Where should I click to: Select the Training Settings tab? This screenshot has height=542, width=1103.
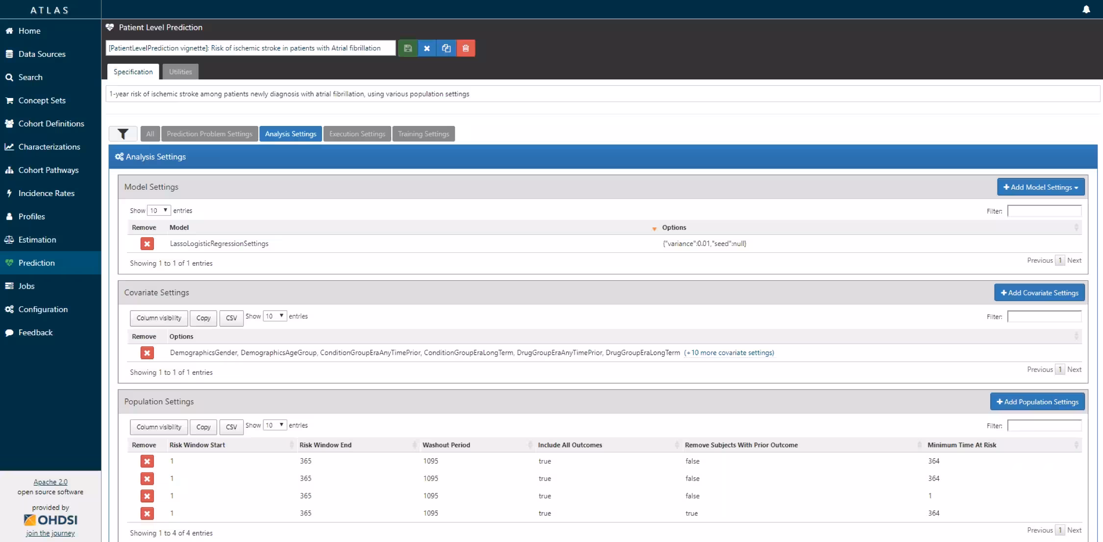(424, 134)
